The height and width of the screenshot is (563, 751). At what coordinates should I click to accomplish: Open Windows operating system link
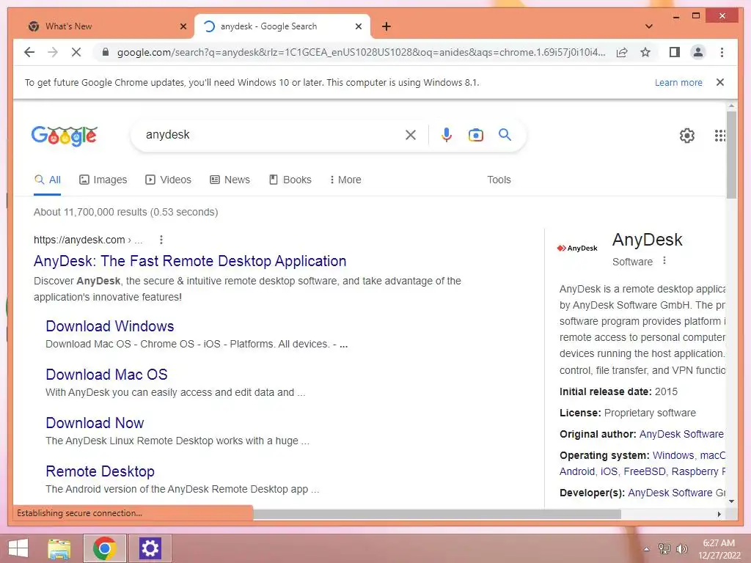click(673, 455)
